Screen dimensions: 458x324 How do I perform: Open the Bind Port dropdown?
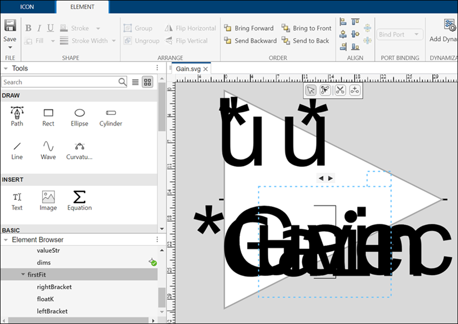point(399,35)
